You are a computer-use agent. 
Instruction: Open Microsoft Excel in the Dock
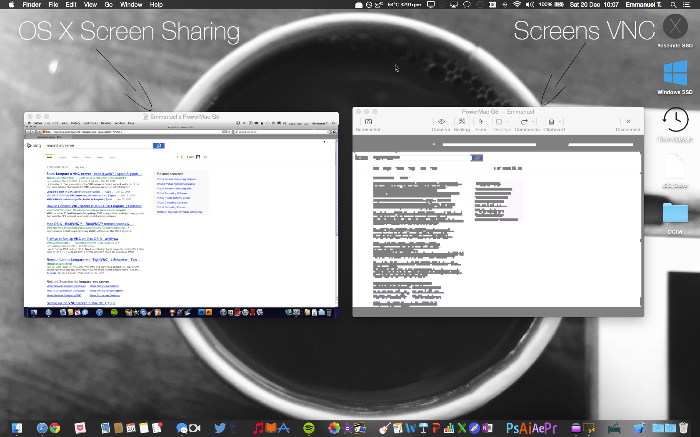pyautogui.click(x=462, y=428)
